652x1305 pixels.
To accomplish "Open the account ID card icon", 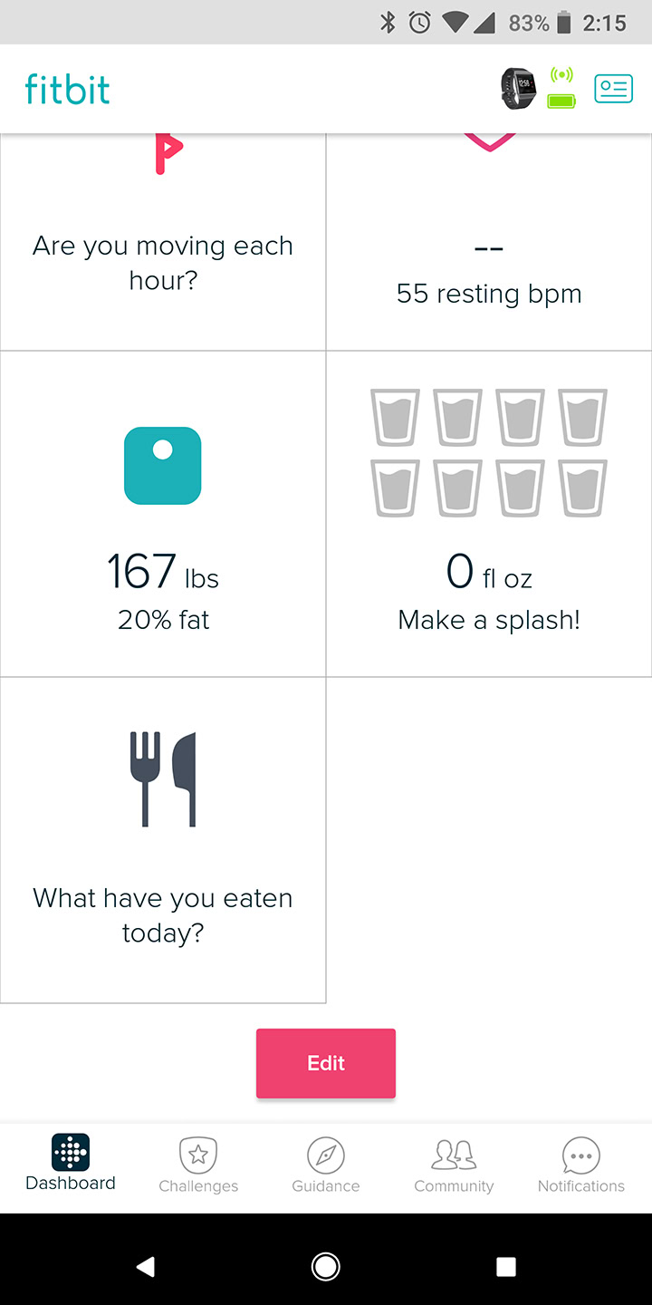I will click(613, 89).
